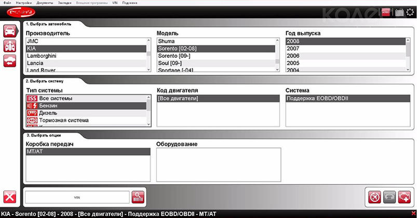The width and height of the screenshot is (417, 218).
Task: Select MT/AT gearbox option
Action: click(x=88, y=151)
